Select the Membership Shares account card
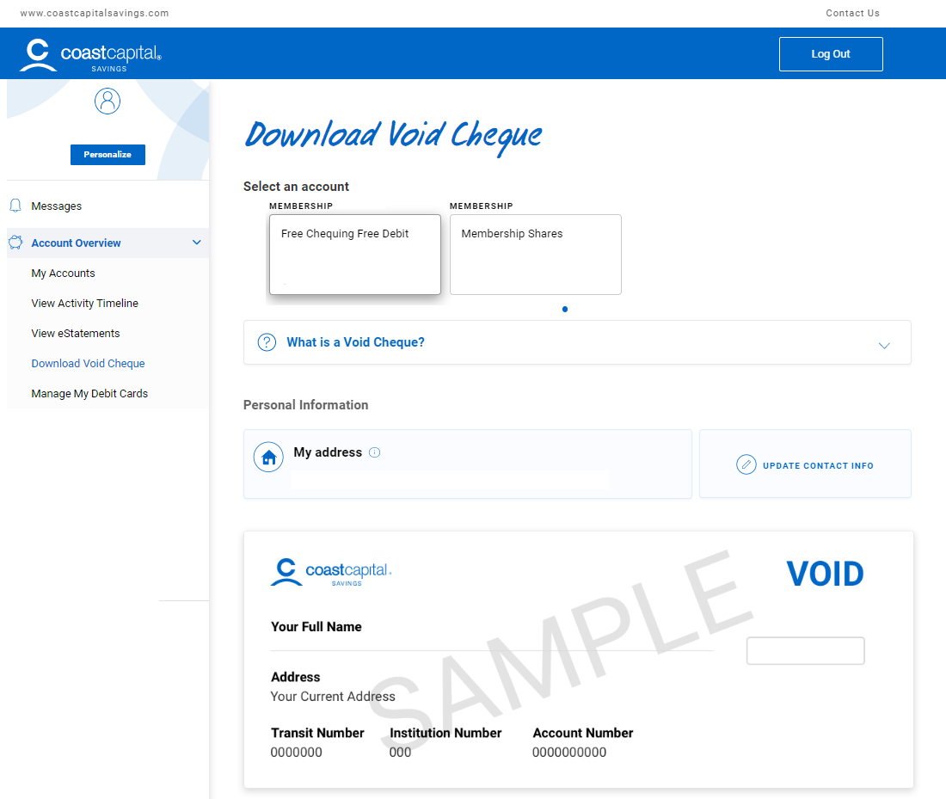 (x=536, y=255)
